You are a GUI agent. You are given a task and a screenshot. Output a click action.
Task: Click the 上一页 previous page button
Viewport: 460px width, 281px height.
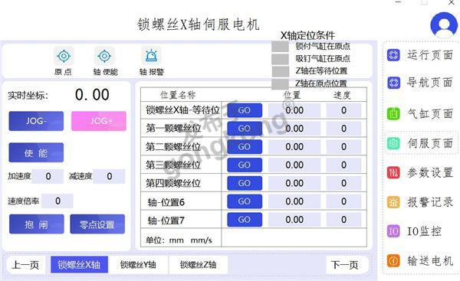(25, 265)
